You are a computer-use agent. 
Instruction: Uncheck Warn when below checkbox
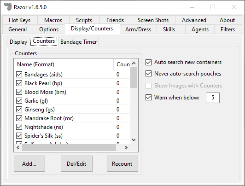tap(148, 98)
